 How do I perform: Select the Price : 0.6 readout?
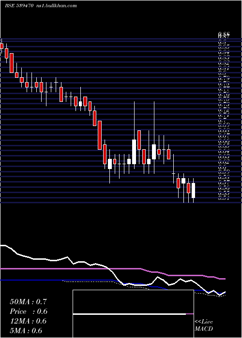[29, 311]
